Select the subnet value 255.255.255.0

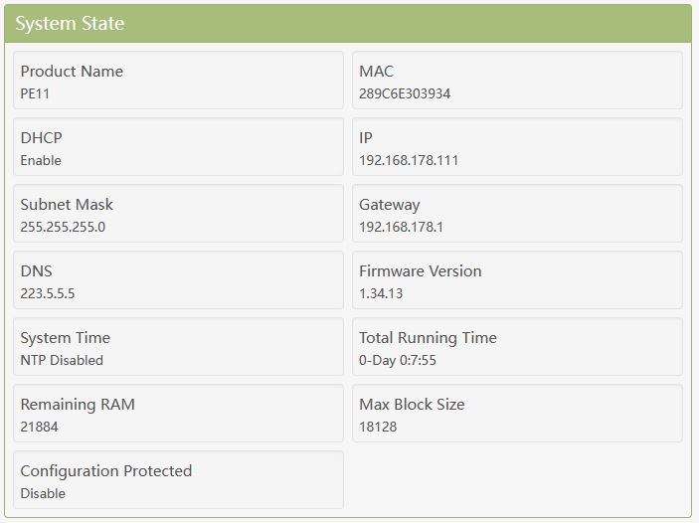tap(63, 227)
